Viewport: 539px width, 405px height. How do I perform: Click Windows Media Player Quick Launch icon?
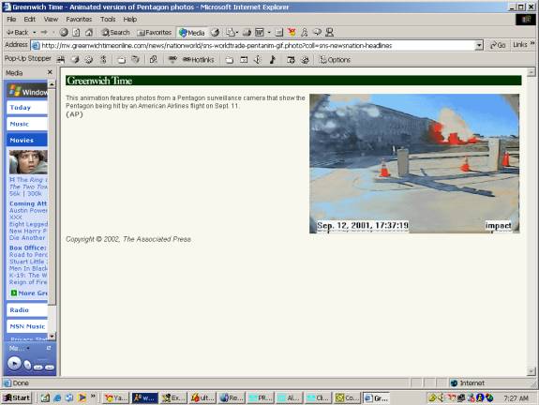[82, 397]
